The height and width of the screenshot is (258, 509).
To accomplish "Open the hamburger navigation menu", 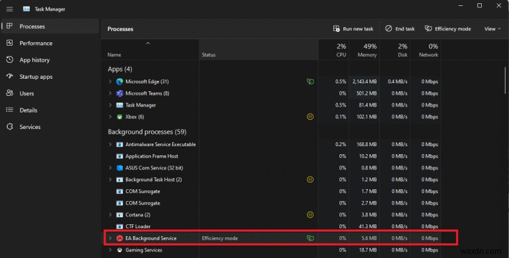I will click(x=10, y=9).
